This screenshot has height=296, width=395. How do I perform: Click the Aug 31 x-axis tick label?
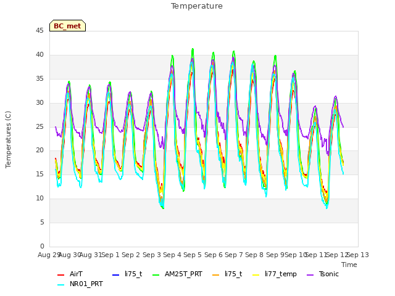(91, 255)
